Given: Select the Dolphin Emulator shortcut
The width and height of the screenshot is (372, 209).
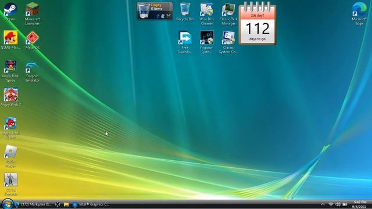Looking at the screenshot, I should (x=33, y=71).
